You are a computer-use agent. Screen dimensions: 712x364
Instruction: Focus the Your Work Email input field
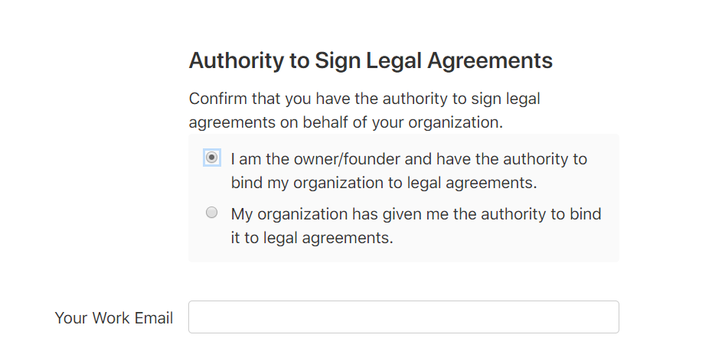(x=403, y=317)
